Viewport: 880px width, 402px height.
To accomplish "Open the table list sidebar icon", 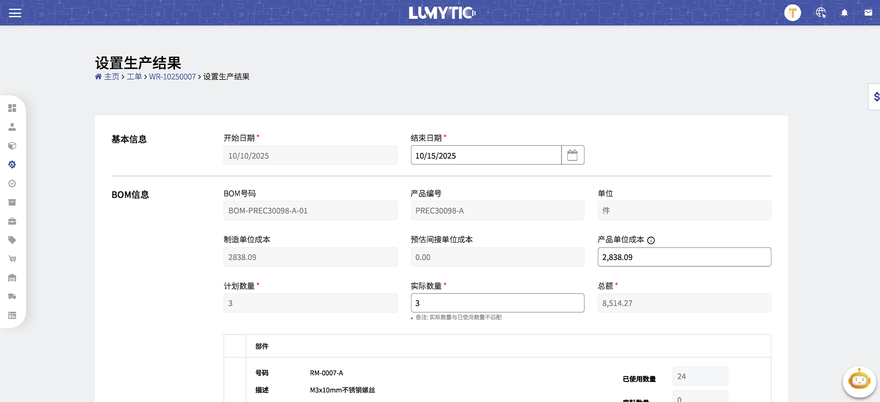I will (x=12, y=315).
